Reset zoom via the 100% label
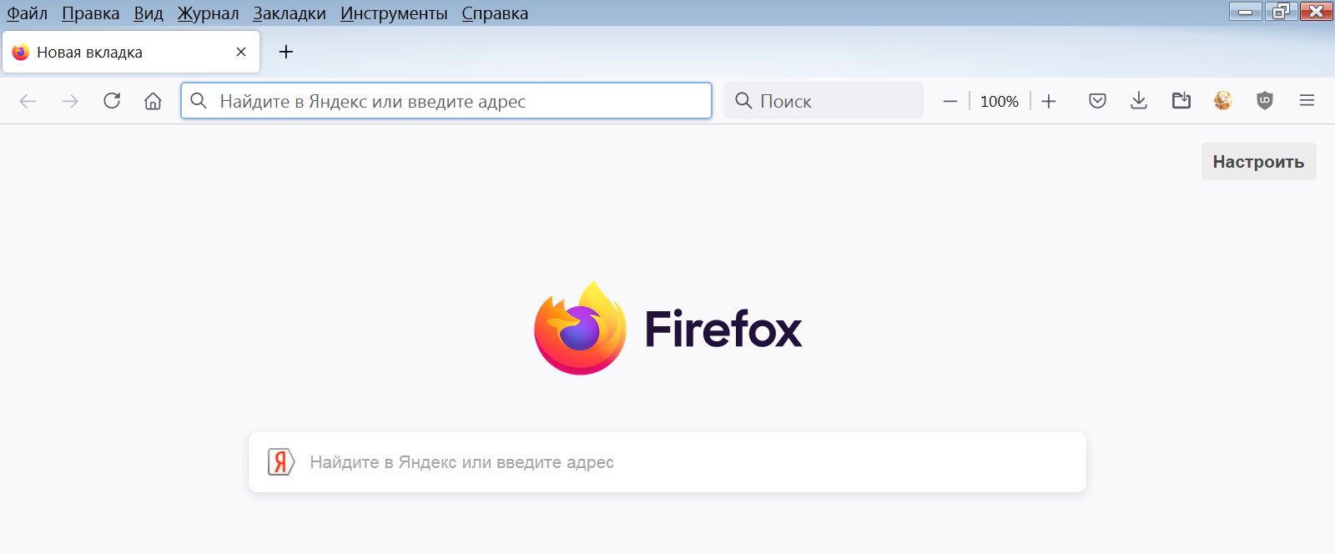Screen dimensions: 1335x554 click(x=1000, y=101)
